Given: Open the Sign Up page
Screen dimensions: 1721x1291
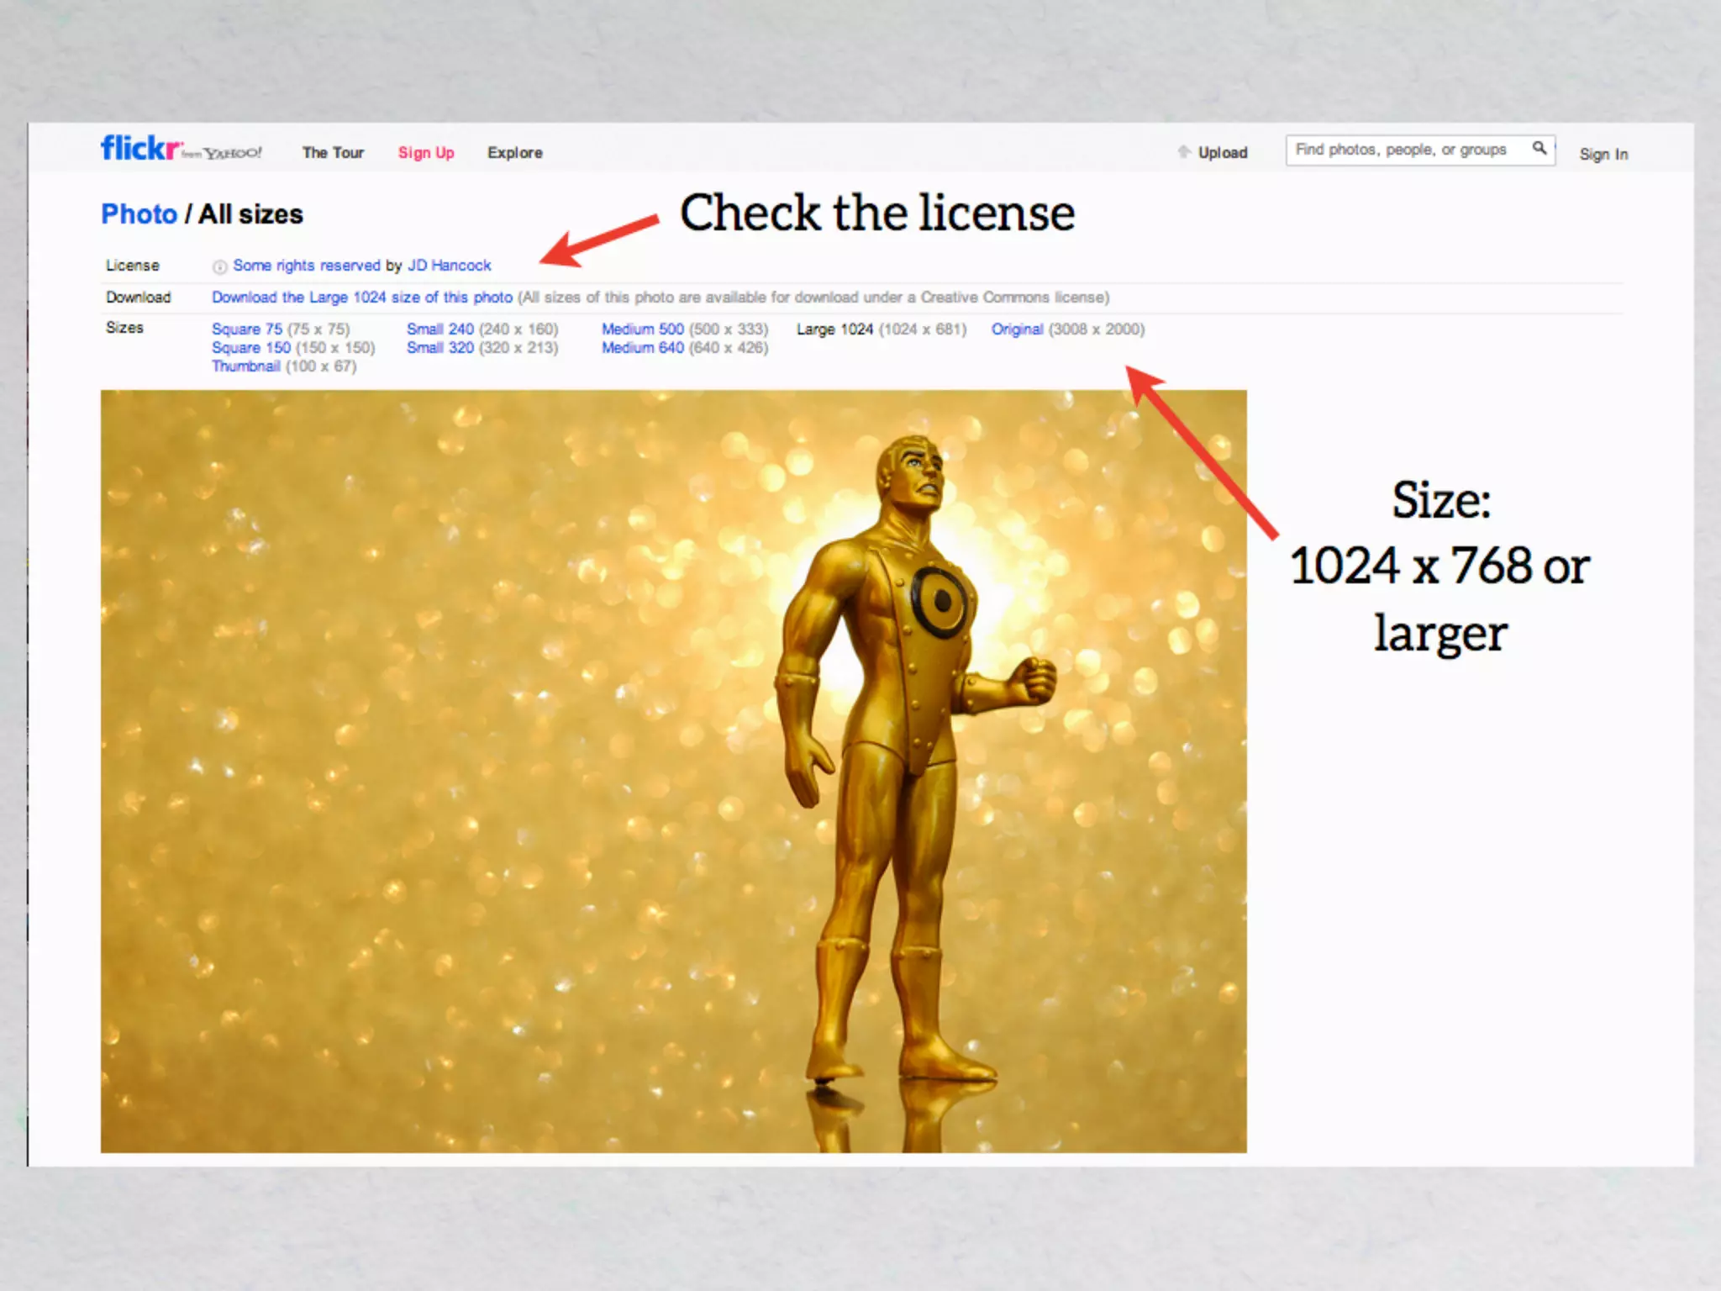Looking at the screenshot, I should pos(426,153).
